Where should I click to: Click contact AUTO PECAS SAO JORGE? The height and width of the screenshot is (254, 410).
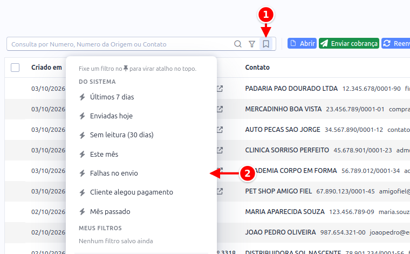283,129
